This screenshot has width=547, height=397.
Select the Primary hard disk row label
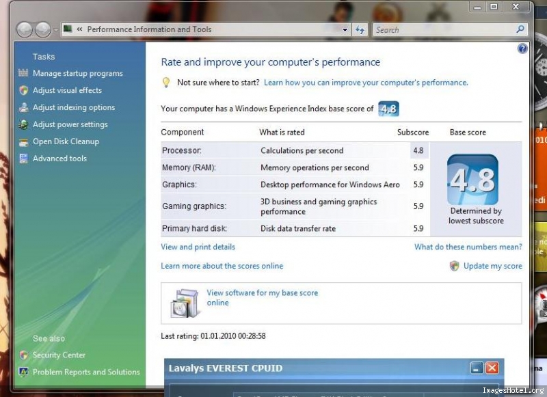(x=194, y=229)
